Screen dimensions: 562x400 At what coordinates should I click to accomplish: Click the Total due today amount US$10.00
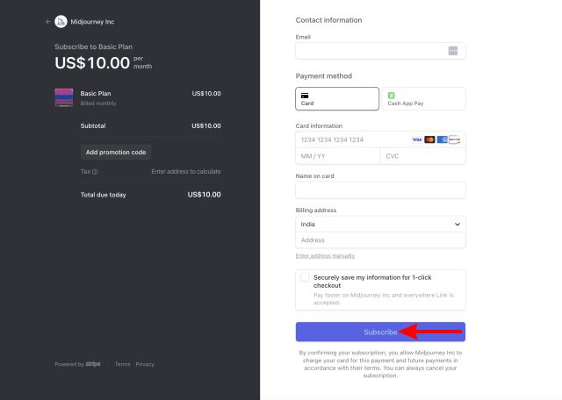[x=205, y=195]
